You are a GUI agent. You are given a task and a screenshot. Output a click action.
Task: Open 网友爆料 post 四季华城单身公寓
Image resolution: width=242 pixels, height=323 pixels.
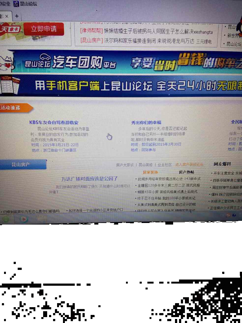227,180
